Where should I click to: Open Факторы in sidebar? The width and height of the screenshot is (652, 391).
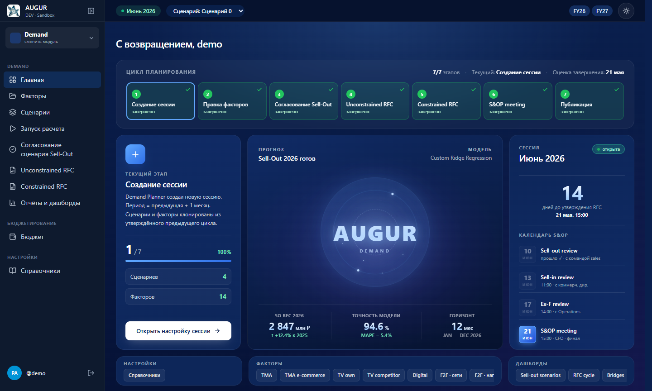pyautogui.click(x=53, y=96)
